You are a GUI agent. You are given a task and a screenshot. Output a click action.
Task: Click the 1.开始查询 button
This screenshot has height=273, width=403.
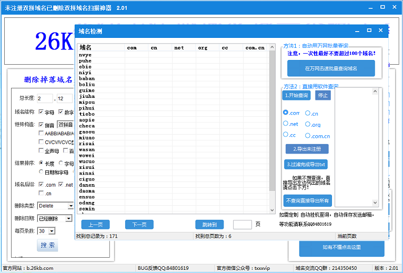(x=296, y=96)
